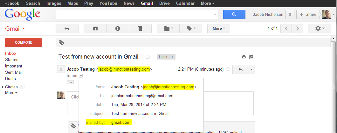This screenshot has height=133, width=337.
Task: Open Play in the Google bar
Action: point(89,3)
